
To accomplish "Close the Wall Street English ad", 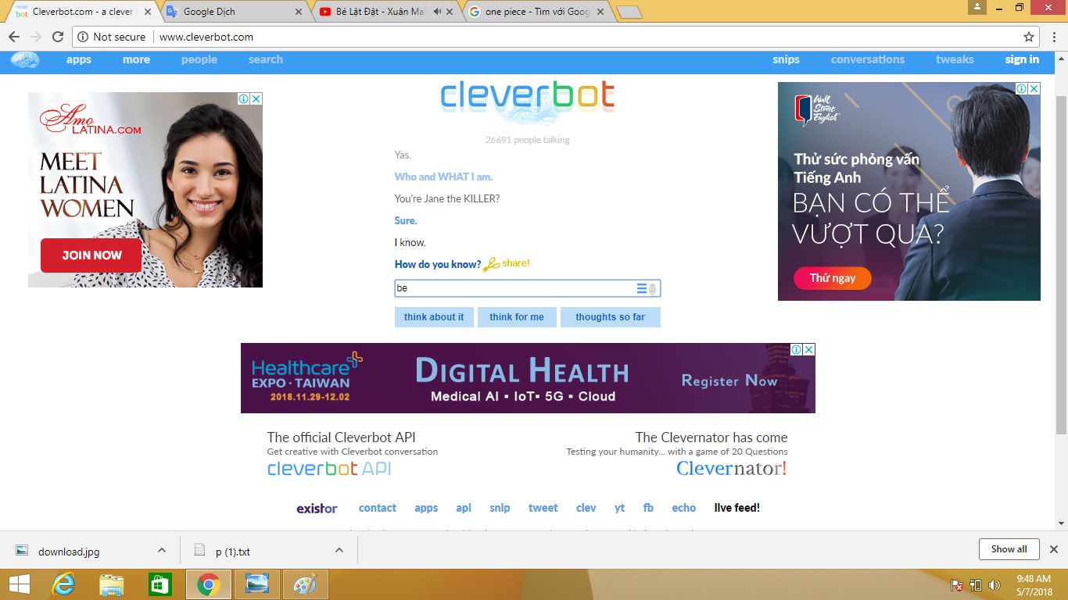I will point(1034,88).
